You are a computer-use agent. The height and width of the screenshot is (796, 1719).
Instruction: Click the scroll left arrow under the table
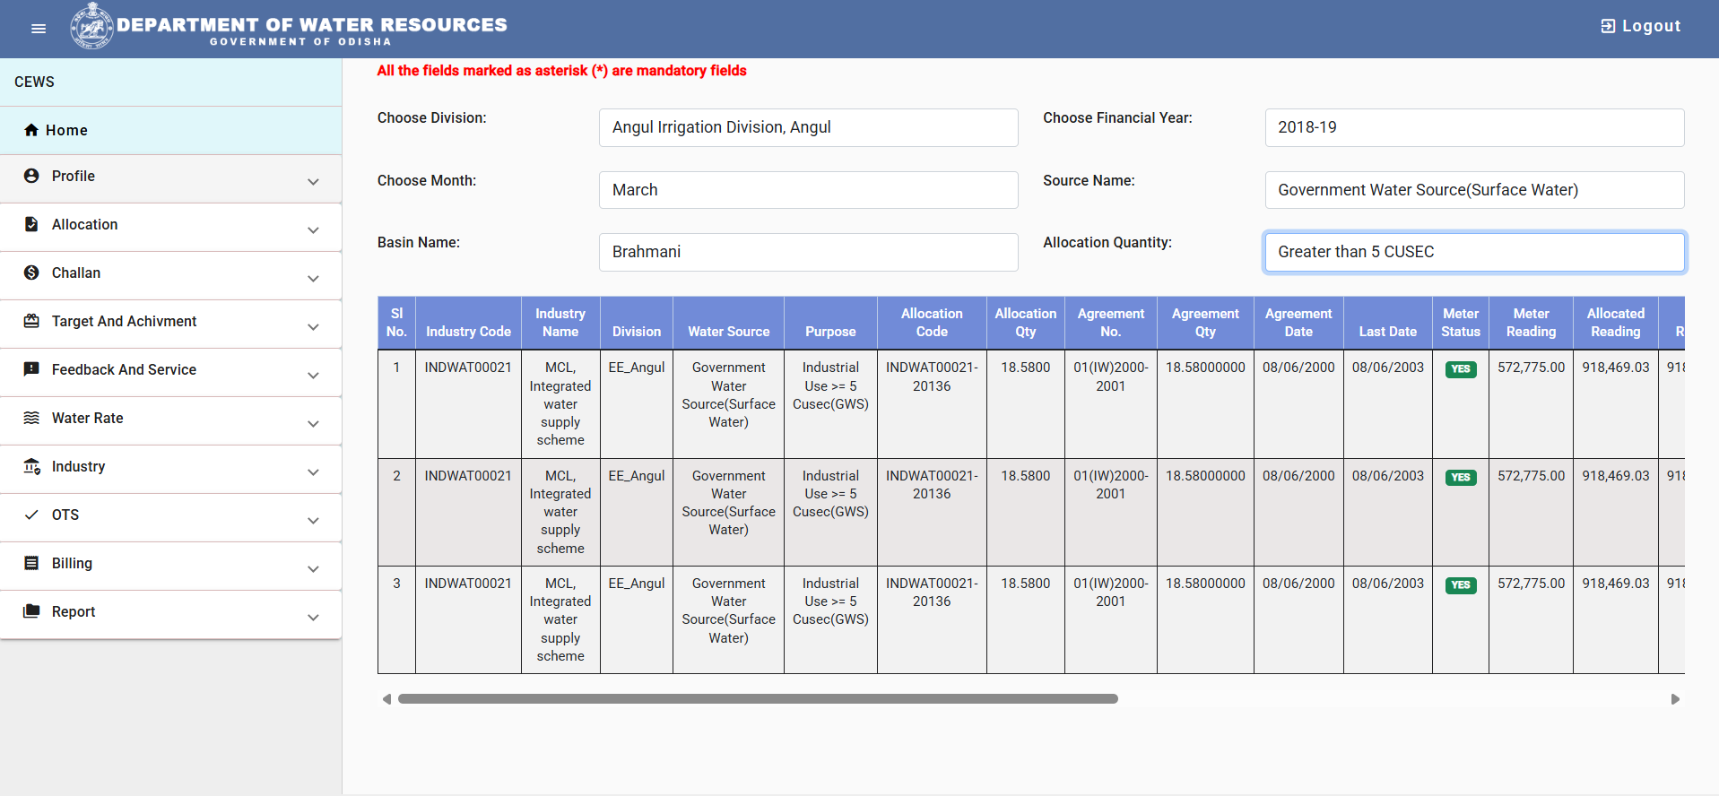(386, 699)
